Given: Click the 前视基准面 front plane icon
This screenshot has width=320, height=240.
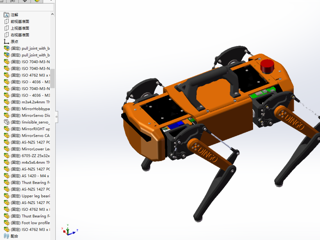Looking at the screenshot, I should click(x=6, y=21).
